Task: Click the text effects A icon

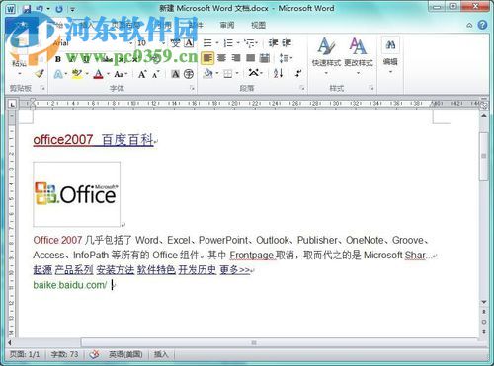Action: click(x=58, y=74)
